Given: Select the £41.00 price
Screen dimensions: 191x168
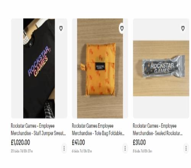Looking at the screenshot, I should click(78, 142).
